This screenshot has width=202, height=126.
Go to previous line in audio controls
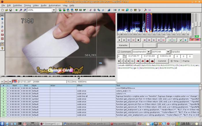pyautogui.click(x=119, y=40)
